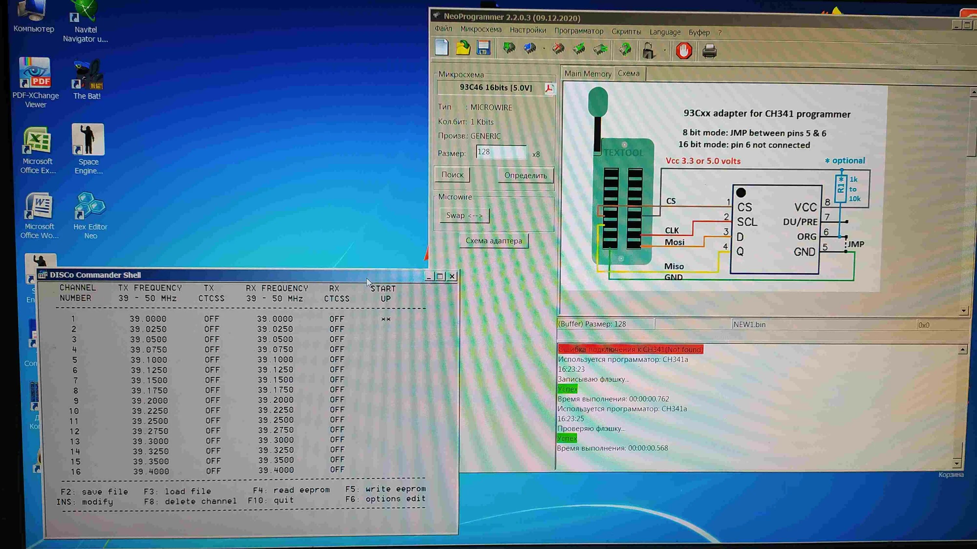Click the Save floppy disk icon

pyautogui.click(x=484, y=49)
